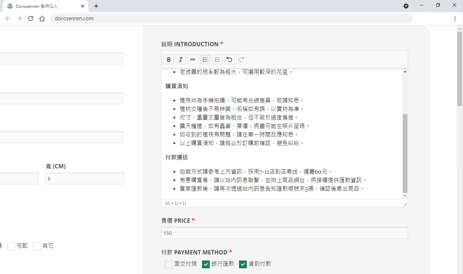
Task: Check the 面交付現 payment option
Action: pos(169,264)
